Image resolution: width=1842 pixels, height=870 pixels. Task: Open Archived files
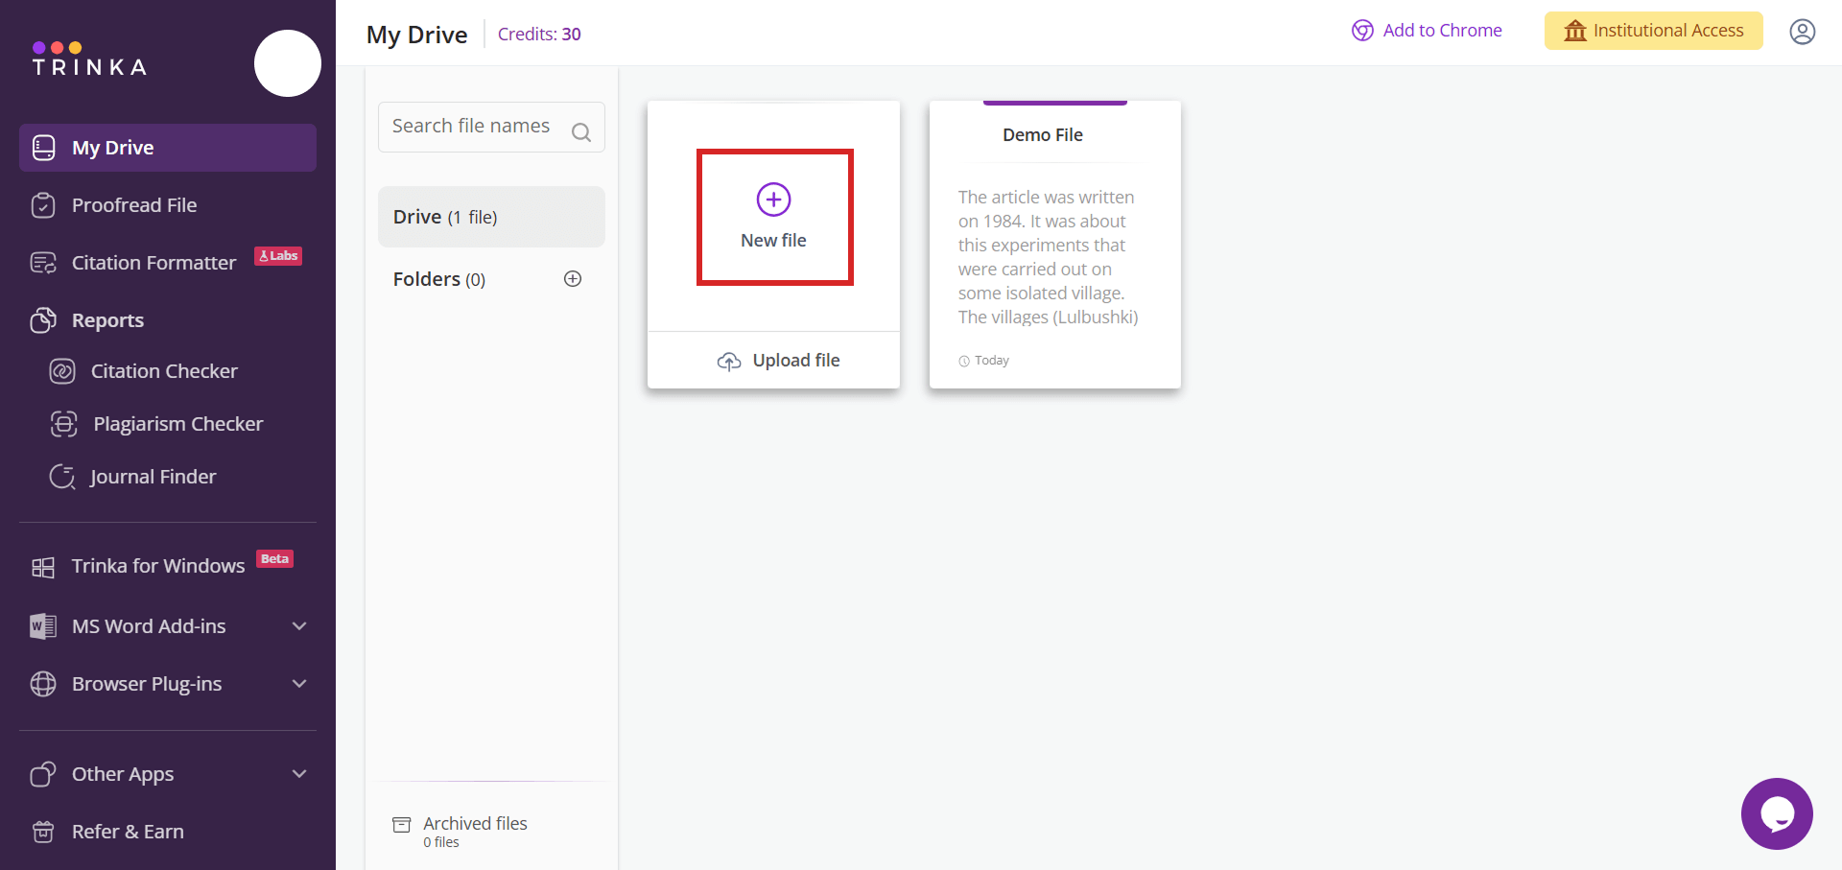click(x=475, y=831)
